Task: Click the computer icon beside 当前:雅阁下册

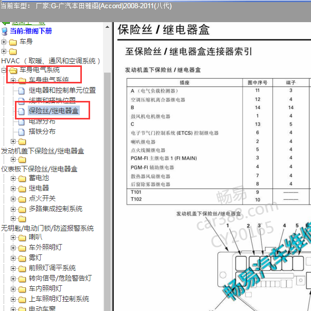Action: pos(4,31)
